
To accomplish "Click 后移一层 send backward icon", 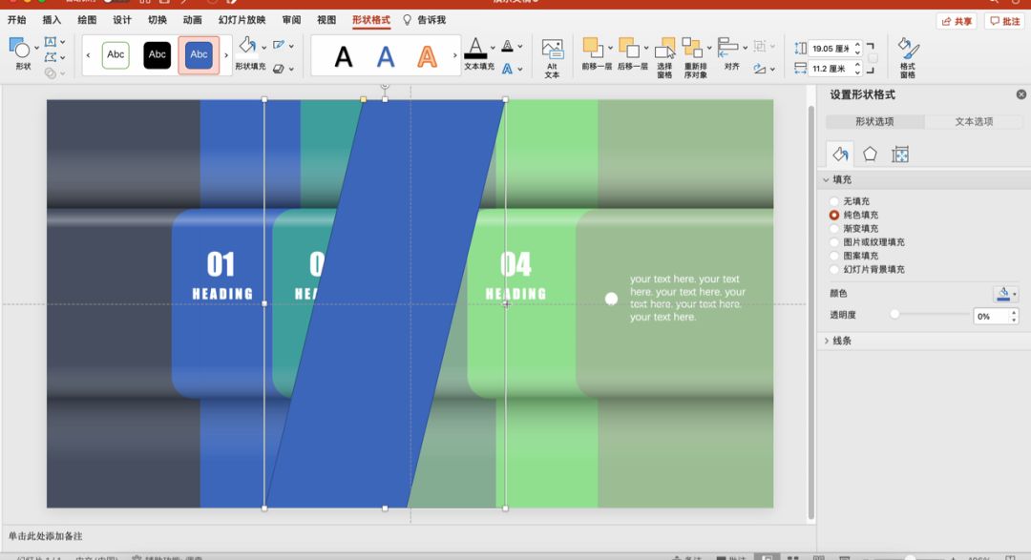I will 629,48.
